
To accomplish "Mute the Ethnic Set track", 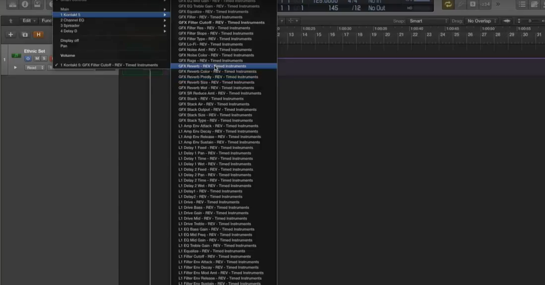I will pyautogui.click(x=38, y=58).
